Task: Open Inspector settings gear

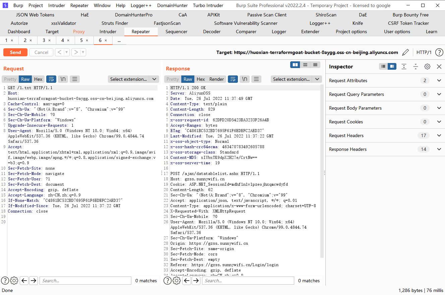Action: (x=427, y=66)
